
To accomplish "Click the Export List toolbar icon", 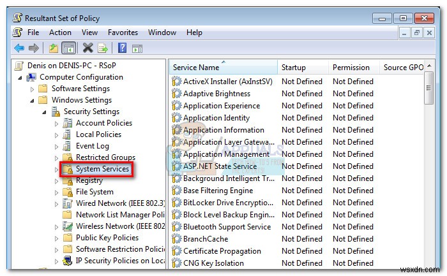I will [102, 48].
